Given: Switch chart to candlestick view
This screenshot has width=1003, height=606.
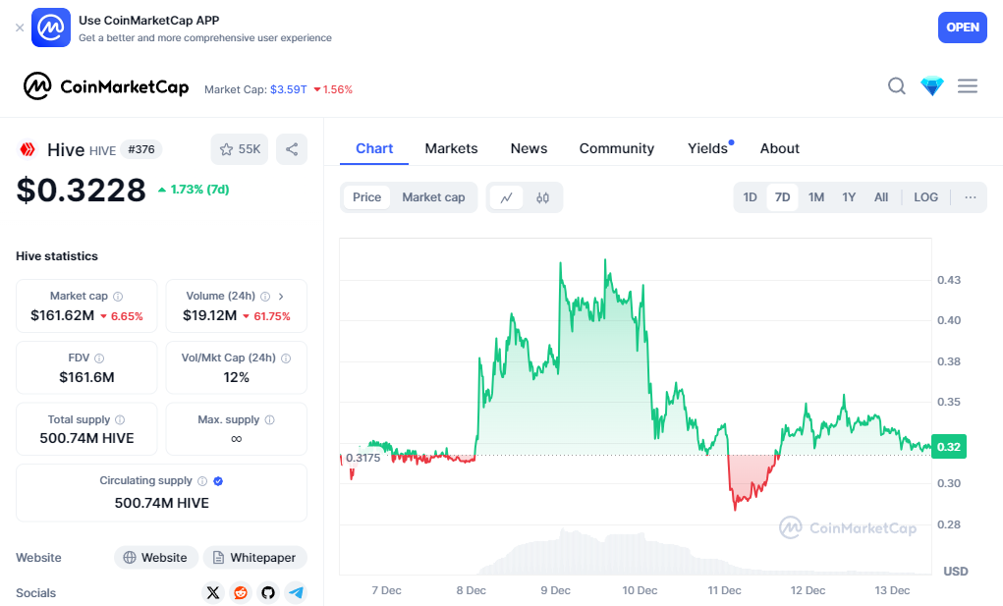Looking at the screenshot, I should point(543,197).
